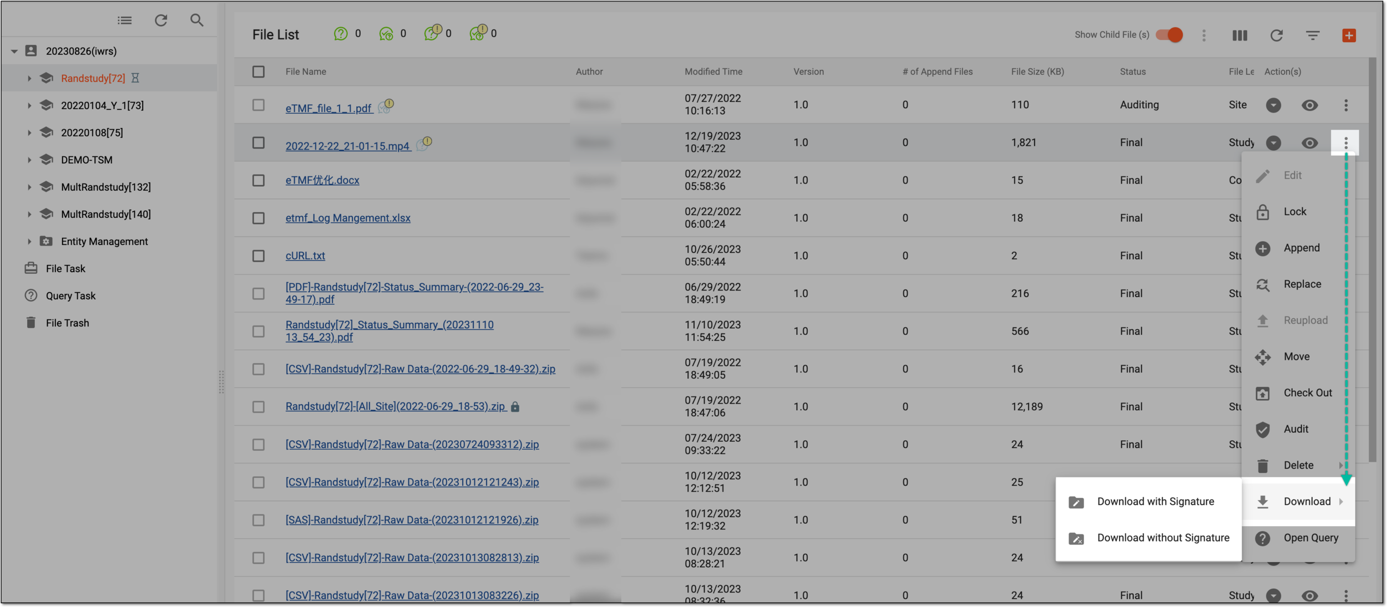
Task: Click the fourth query status counter icon
Action: (x=478, y=33)
